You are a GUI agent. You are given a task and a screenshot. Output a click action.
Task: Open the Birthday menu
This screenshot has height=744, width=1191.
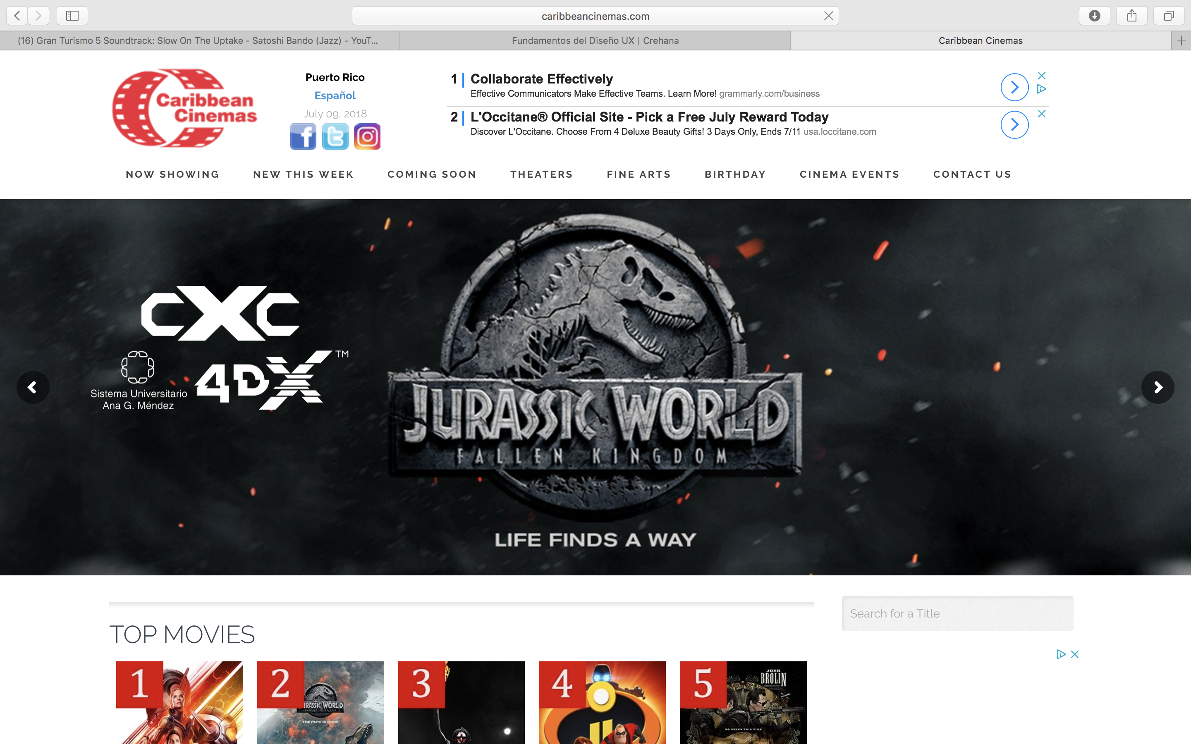point(735,174)
